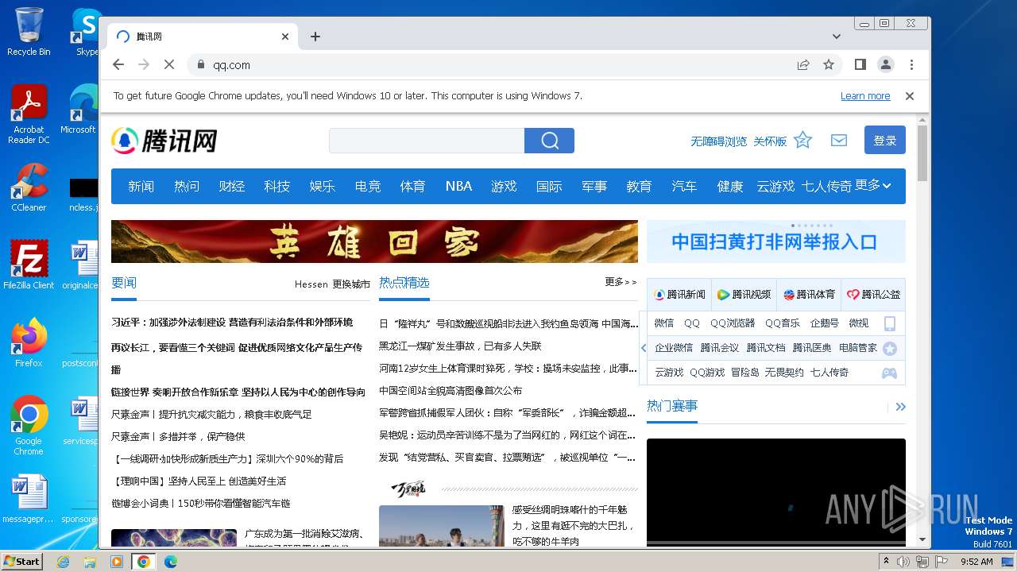Dismiss the Chrome update infobar

910,95
